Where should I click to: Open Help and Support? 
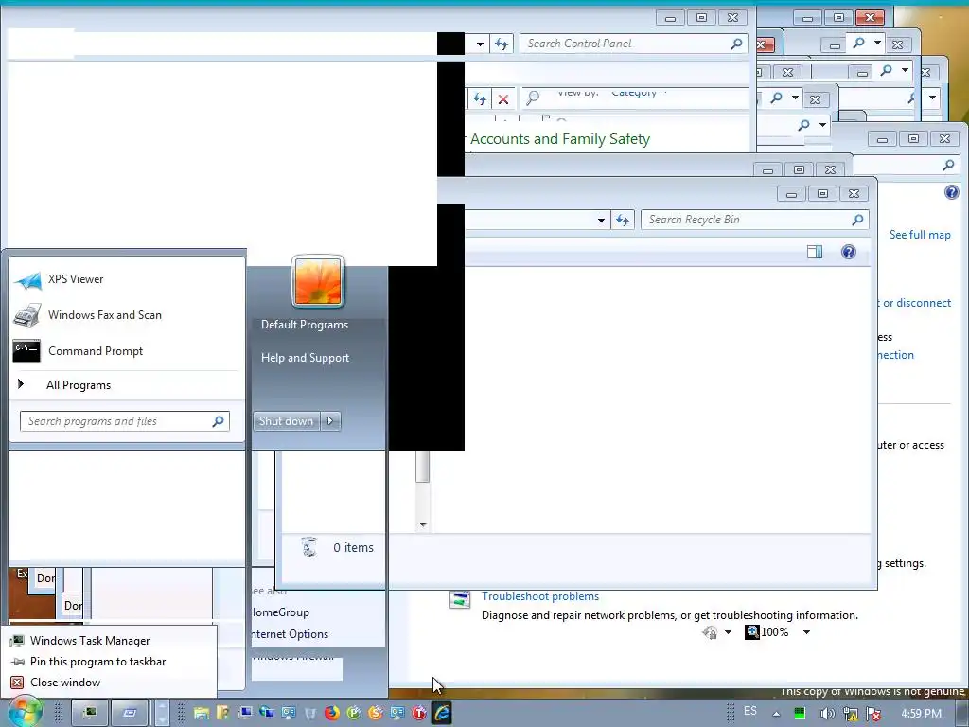coord(306,357)
